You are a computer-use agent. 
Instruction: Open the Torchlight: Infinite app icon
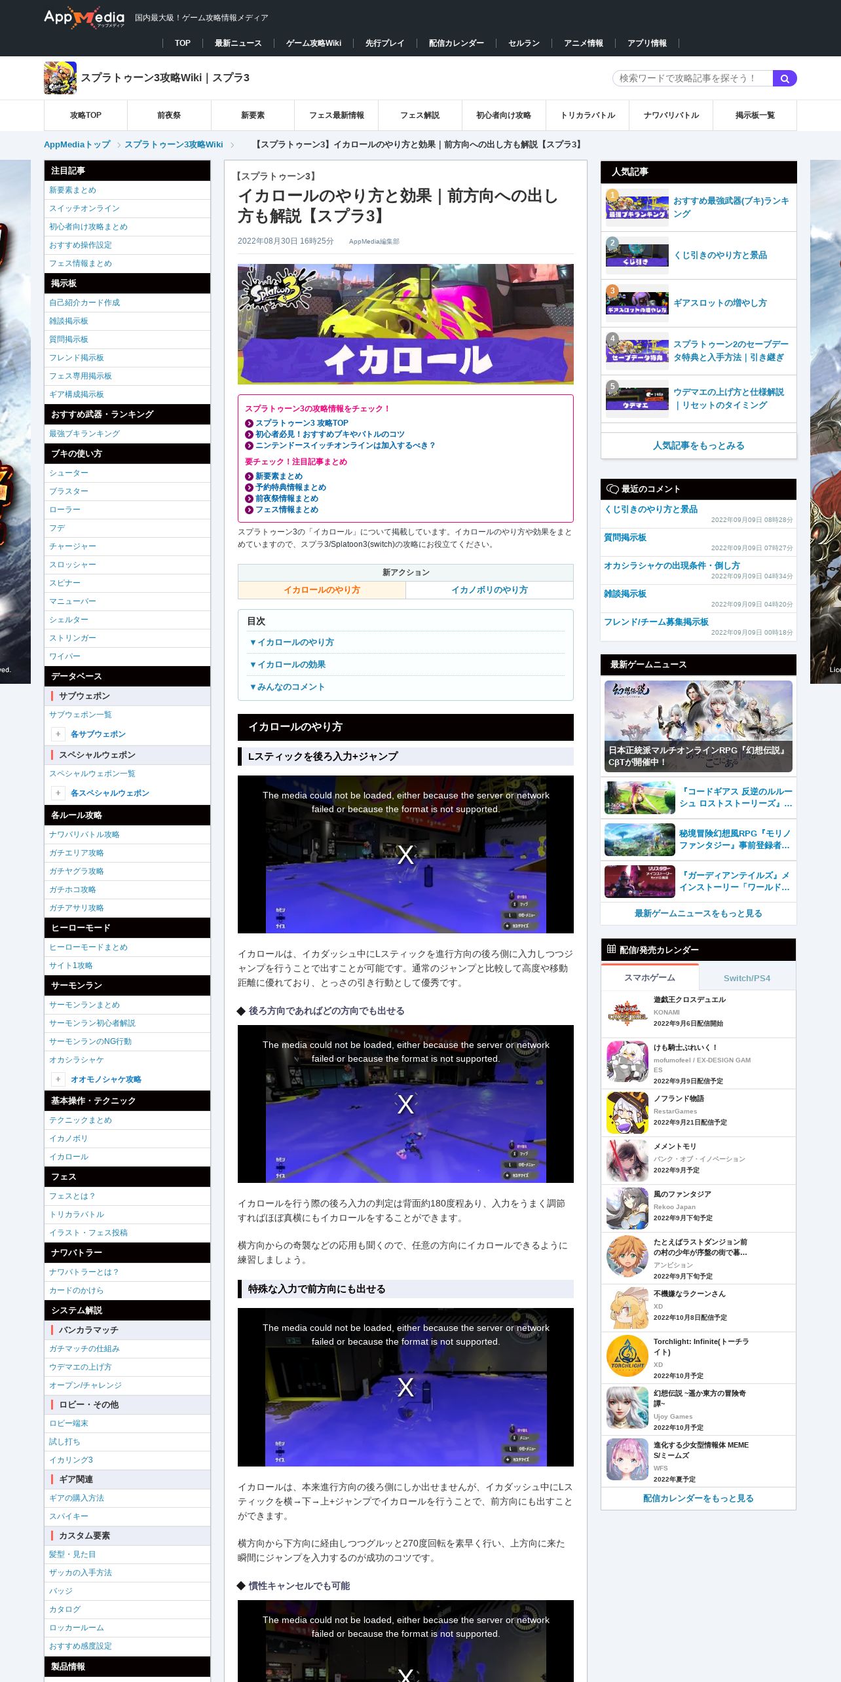[x=627, y=1355]
